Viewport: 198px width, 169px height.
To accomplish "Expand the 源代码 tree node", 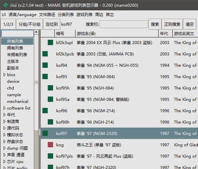I will (x=5, y=128).
